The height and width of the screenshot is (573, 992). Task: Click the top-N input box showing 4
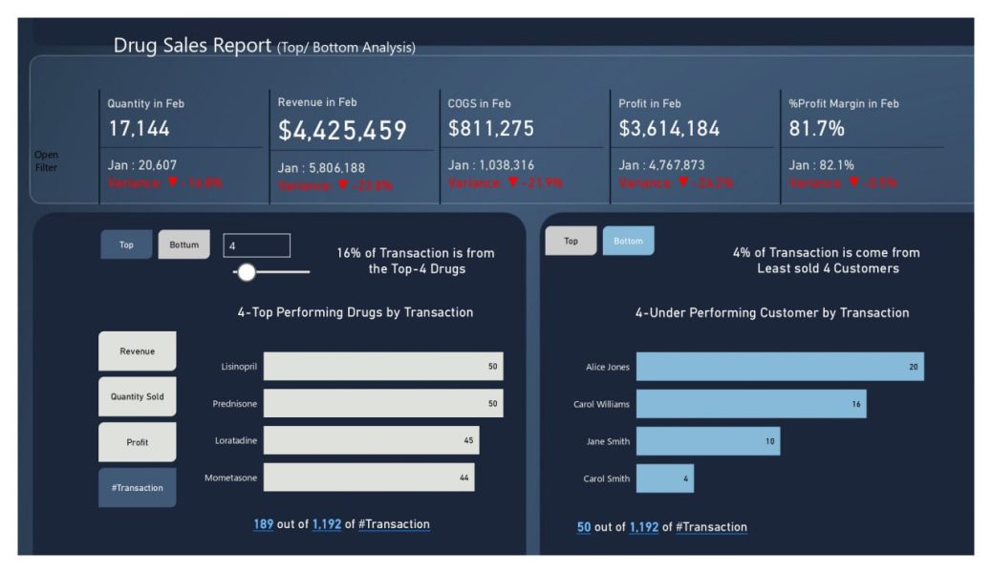coord(256,245)
